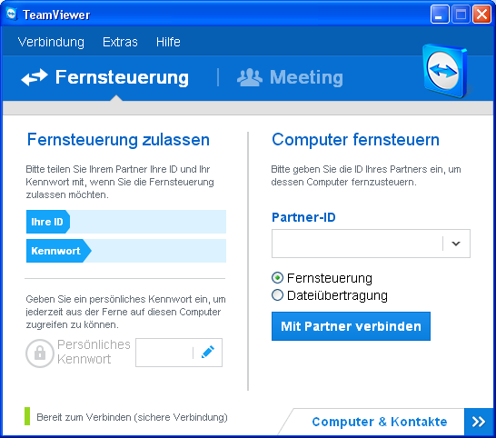Screen dimensions: 496x438
Task: Expand Computer & Kontakte with double-chevron
Action: (478, 422)
